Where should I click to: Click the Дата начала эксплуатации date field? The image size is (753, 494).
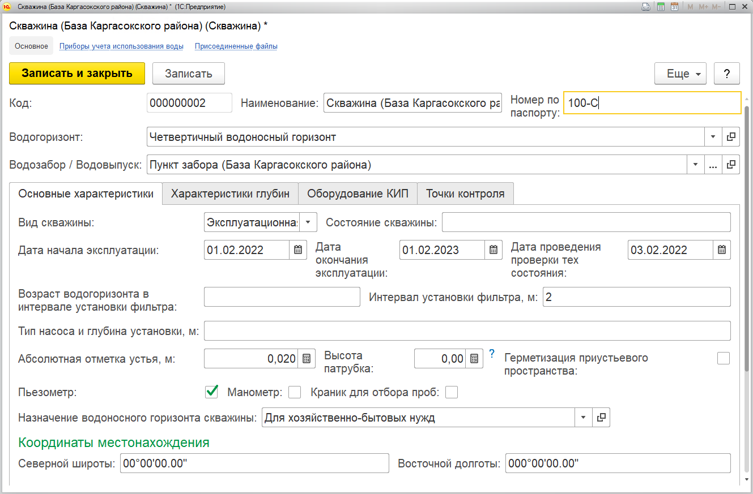tap(247, 250)
